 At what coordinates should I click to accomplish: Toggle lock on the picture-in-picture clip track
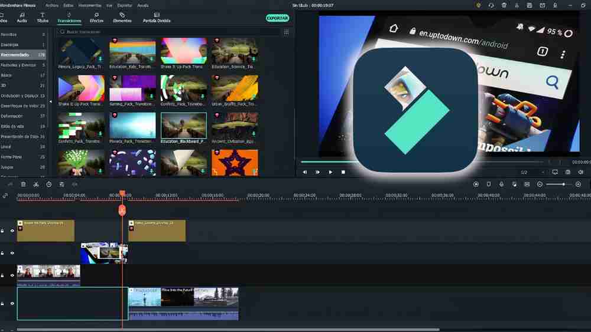click(x=2, y=253)
